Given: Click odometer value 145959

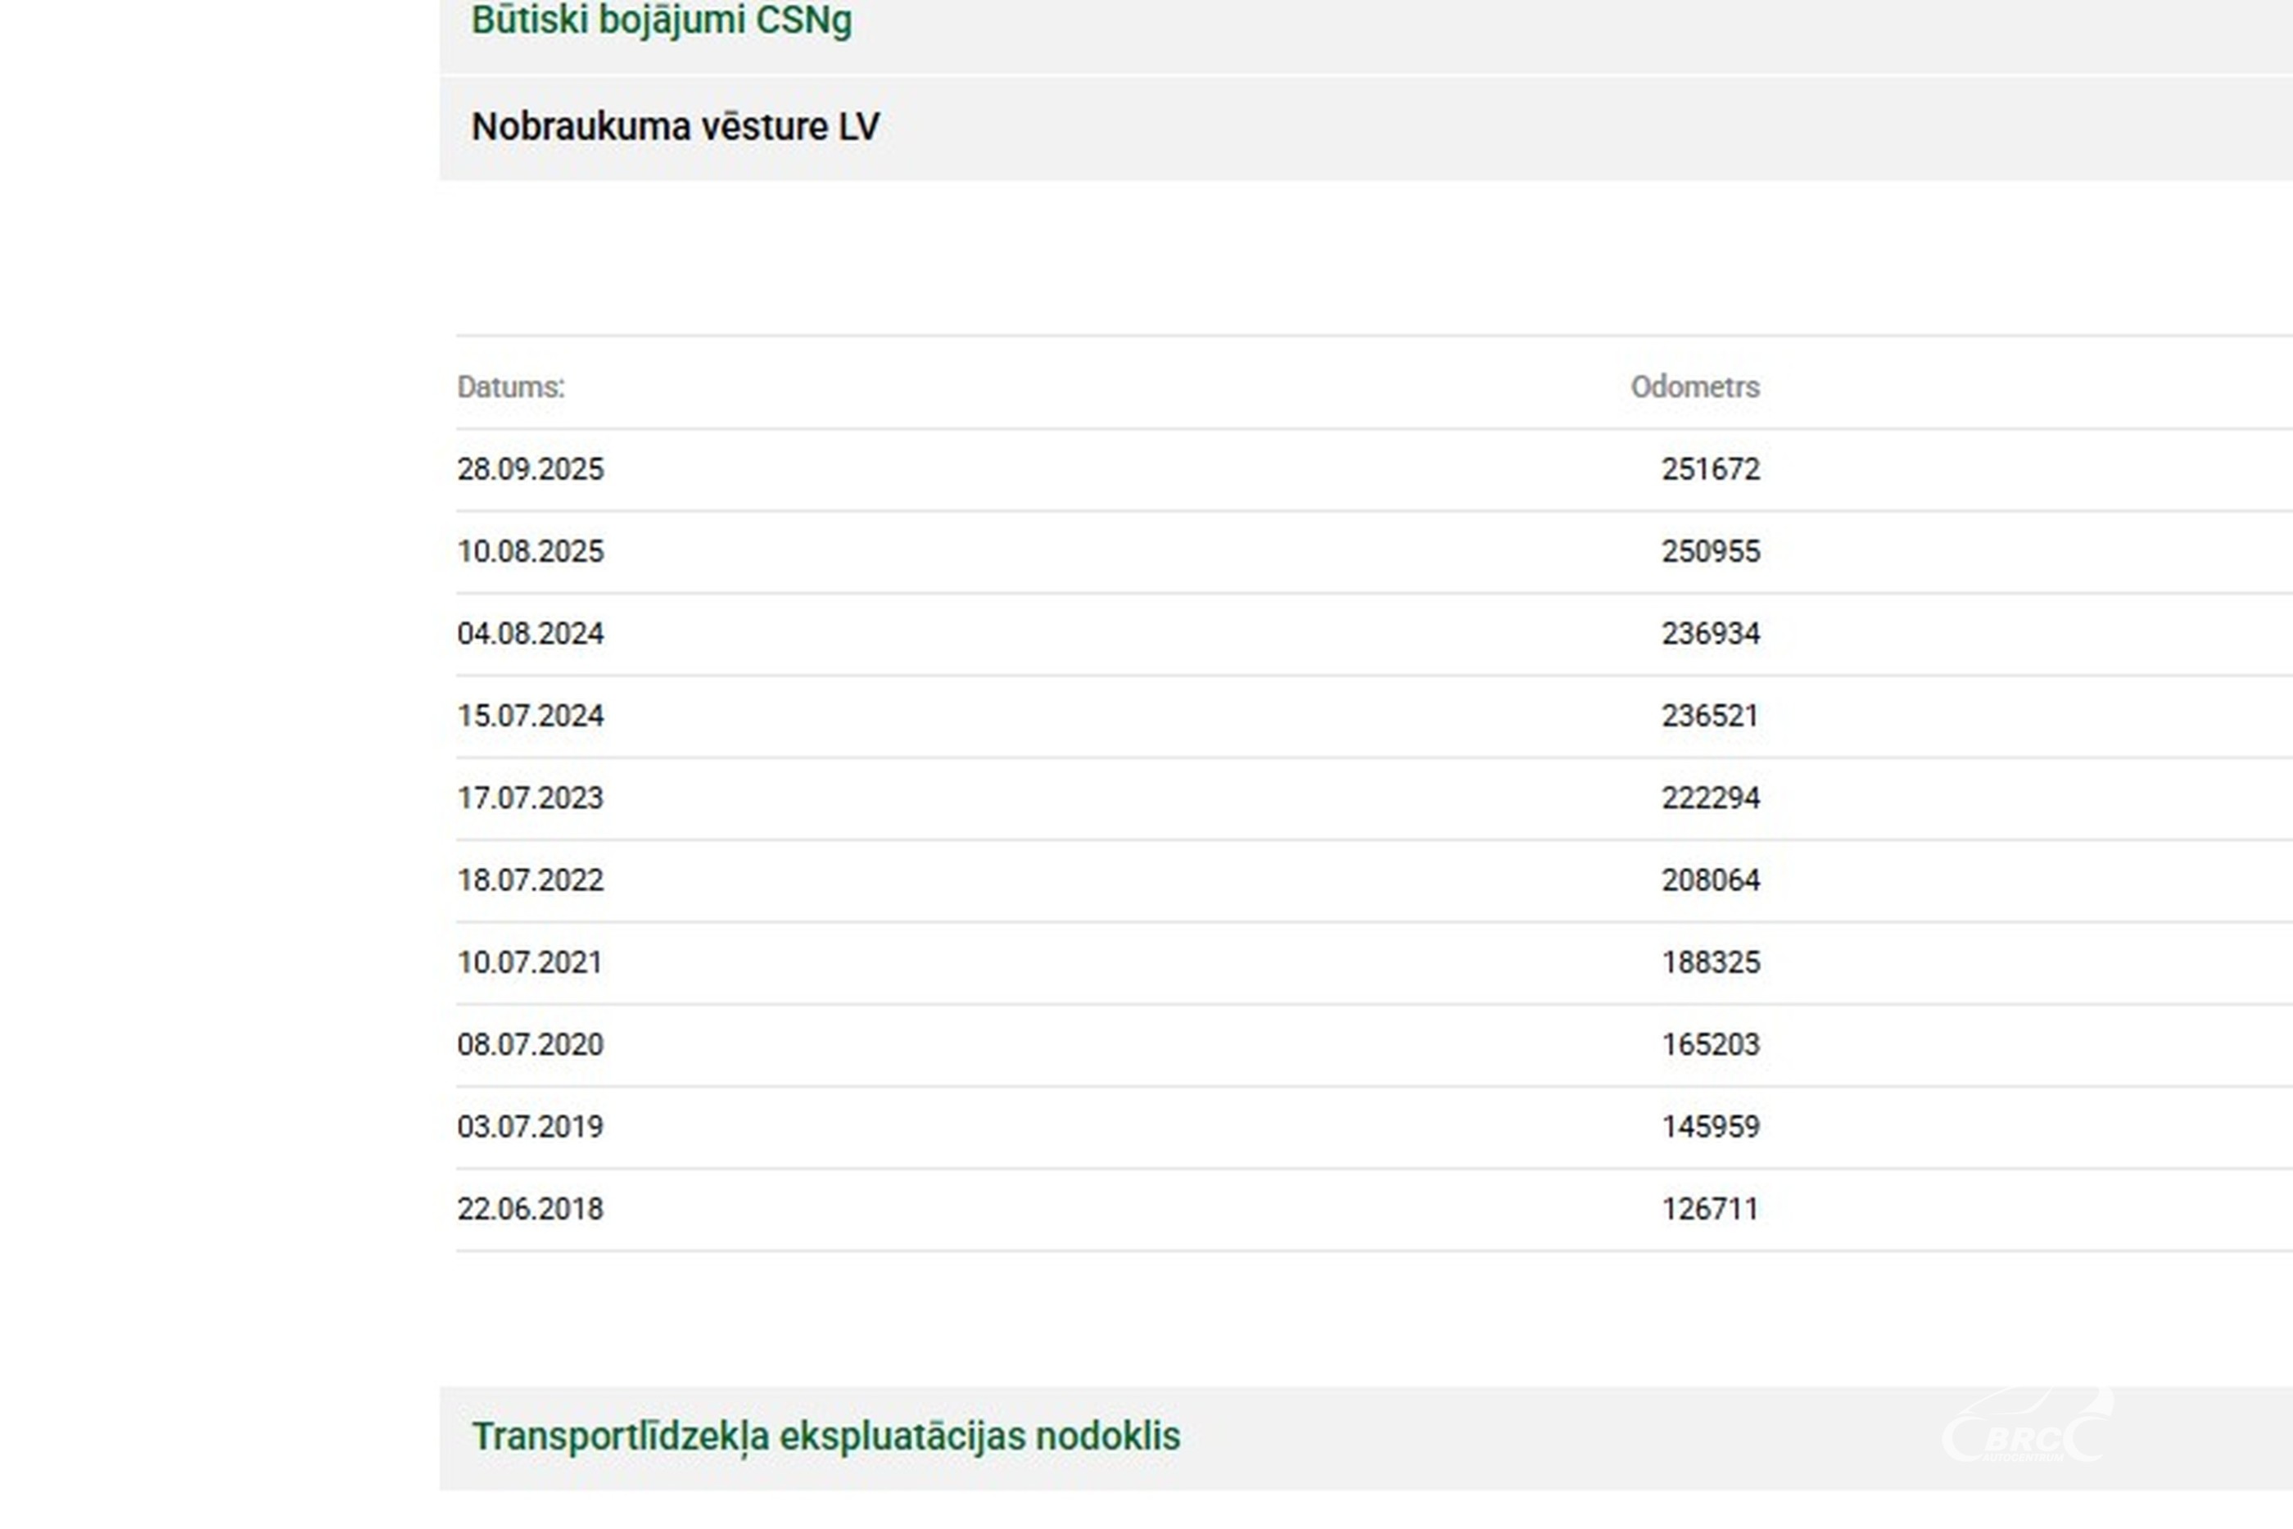Looking at the screenshot, I should point(1710,1127).
